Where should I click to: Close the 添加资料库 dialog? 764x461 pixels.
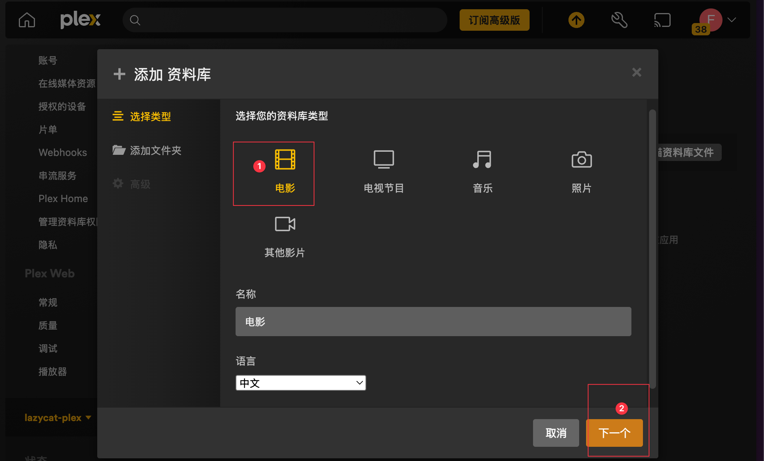pos(637,72)
